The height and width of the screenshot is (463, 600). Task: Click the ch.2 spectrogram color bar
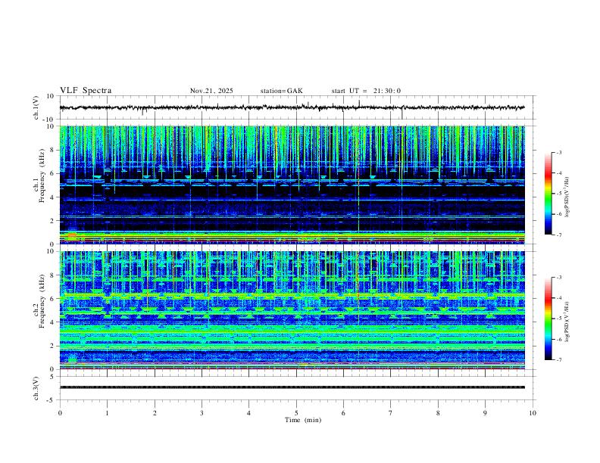(x=548, y=319)
